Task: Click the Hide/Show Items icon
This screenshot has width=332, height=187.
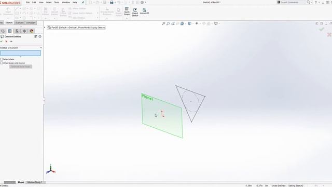Action: click(197, 23)
